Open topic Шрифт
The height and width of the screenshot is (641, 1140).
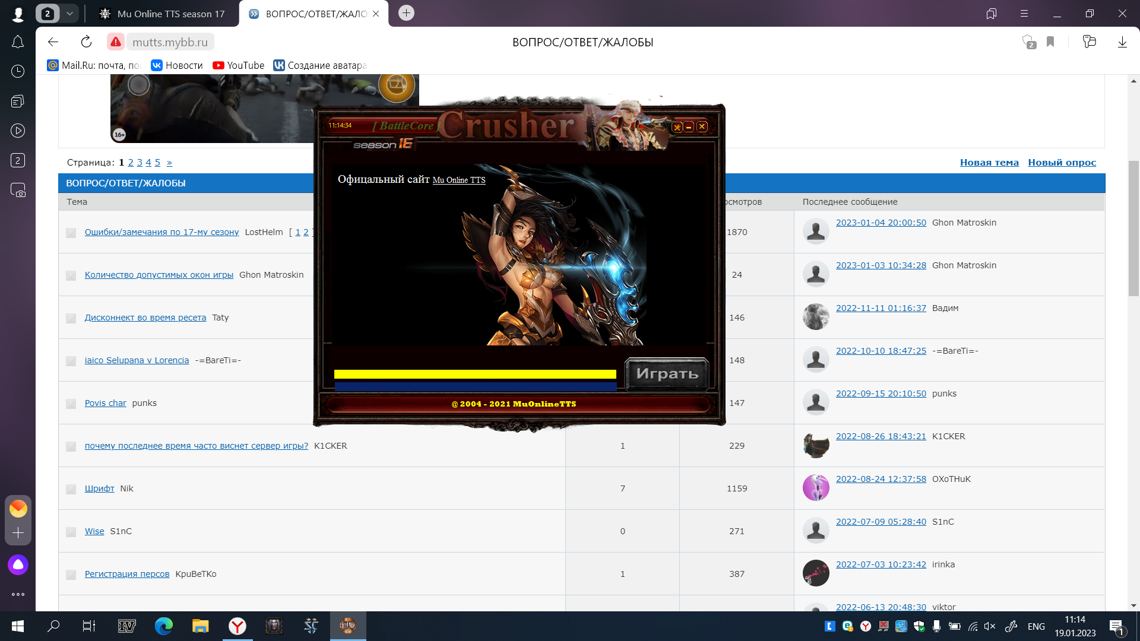click(99, 488)
